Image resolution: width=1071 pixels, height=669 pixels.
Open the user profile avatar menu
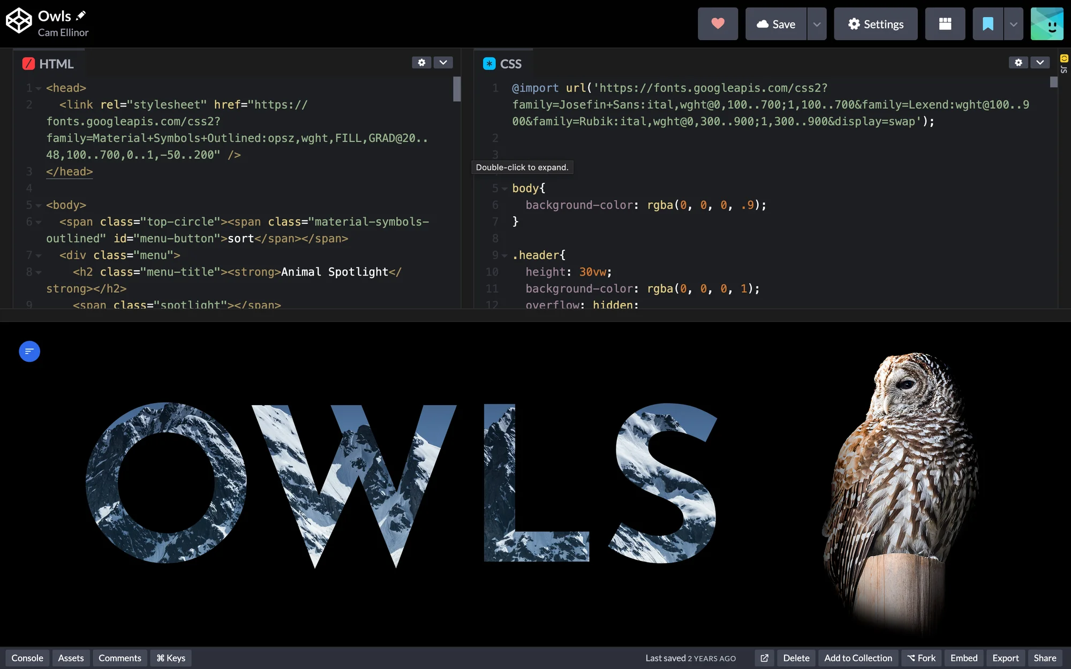[1047, 24]
